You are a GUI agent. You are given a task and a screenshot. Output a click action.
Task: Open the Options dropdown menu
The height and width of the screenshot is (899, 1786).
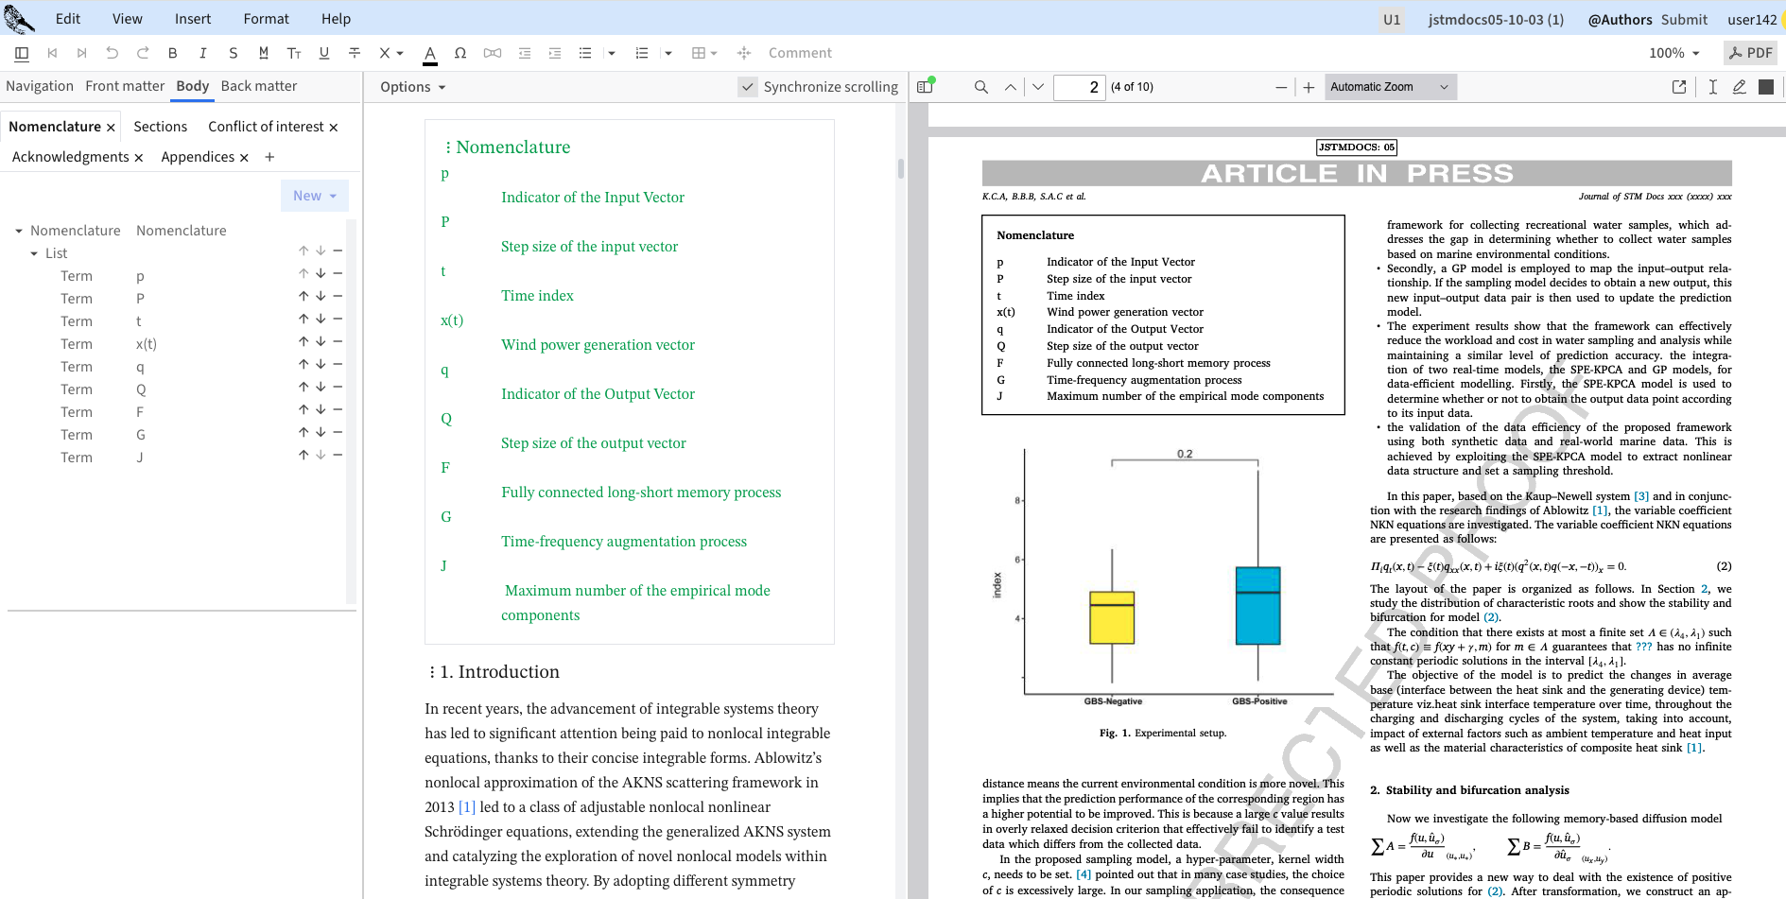click(x=412, y=87)
